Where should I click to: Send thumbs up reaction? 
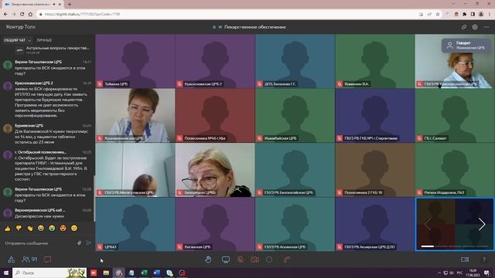pyautogui.click(x=8, y=229)
